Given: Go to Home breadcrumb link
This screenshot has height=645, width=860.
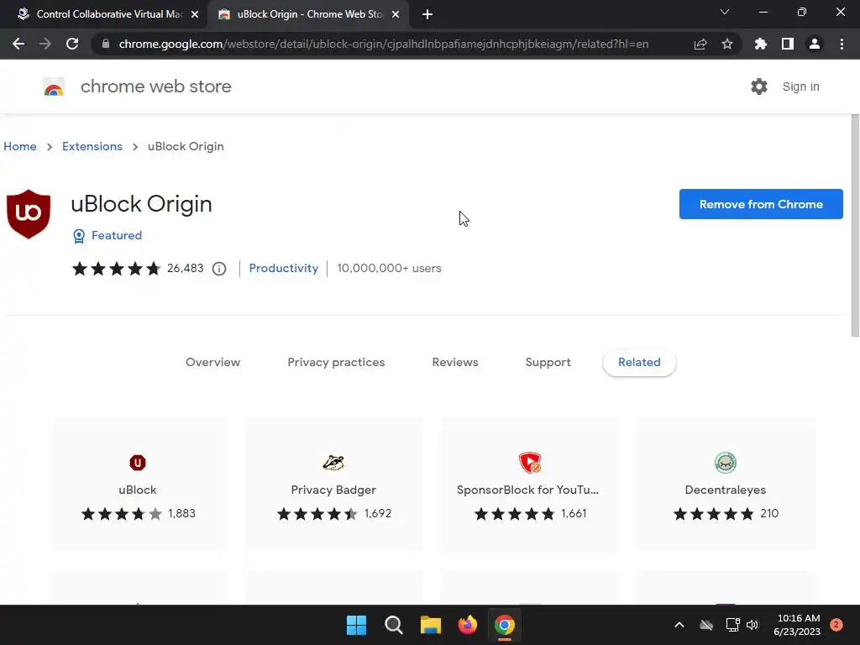Looking at the screenshot, I should tap(20, 146).
